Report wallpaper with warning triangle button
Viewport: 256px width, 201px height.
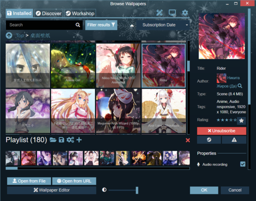tap(234, 140)
